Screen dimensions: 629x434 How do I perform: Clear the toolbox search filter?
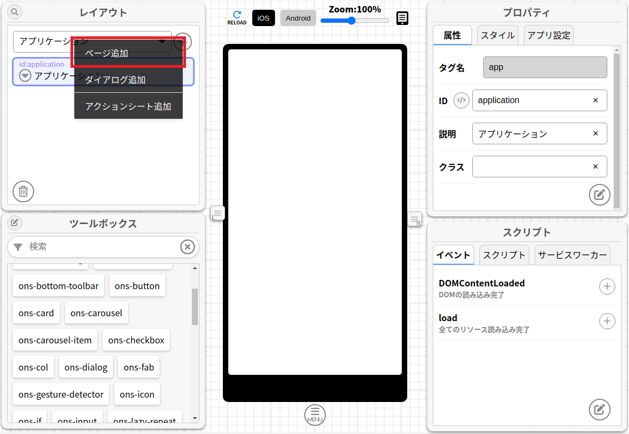coord(187,247)
